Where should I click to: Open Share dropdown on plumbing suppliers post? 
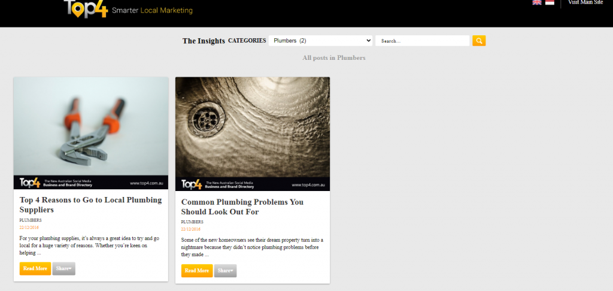(x=63, y=269)
